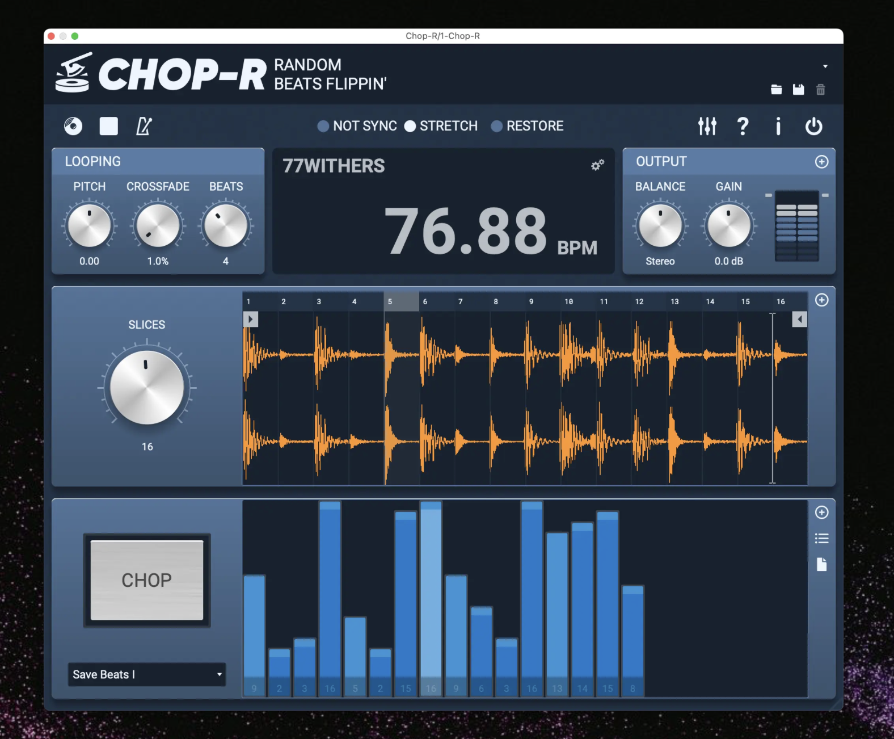This screenshot has width=894, height=739.
Task: Expand the sequence panel plus icon
Action: (821, 513)
